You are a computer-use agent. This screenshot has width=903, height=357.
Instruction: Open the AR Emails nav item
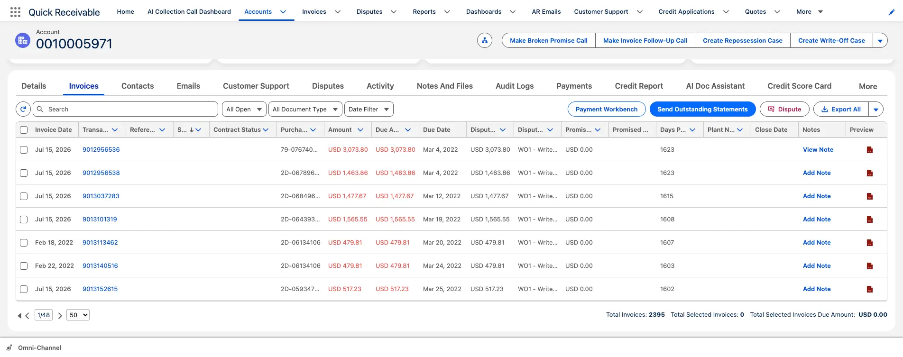point(546,12)
